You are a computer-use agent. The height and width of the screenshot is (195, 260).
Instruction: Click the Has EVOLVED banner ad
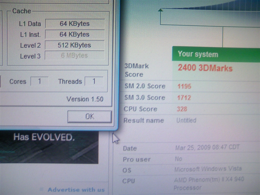pyautogui.click(x=49, y=147)
